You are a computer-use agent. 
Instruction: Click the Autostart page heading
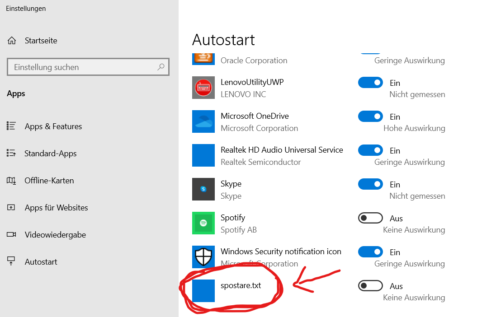click(x=223, y=40)
